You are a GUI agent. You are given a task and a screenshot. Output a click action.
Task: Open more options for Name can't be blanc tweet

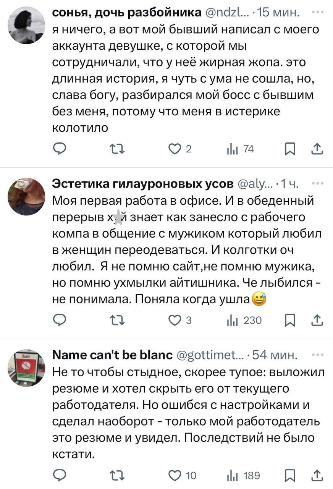coord(318,355)
